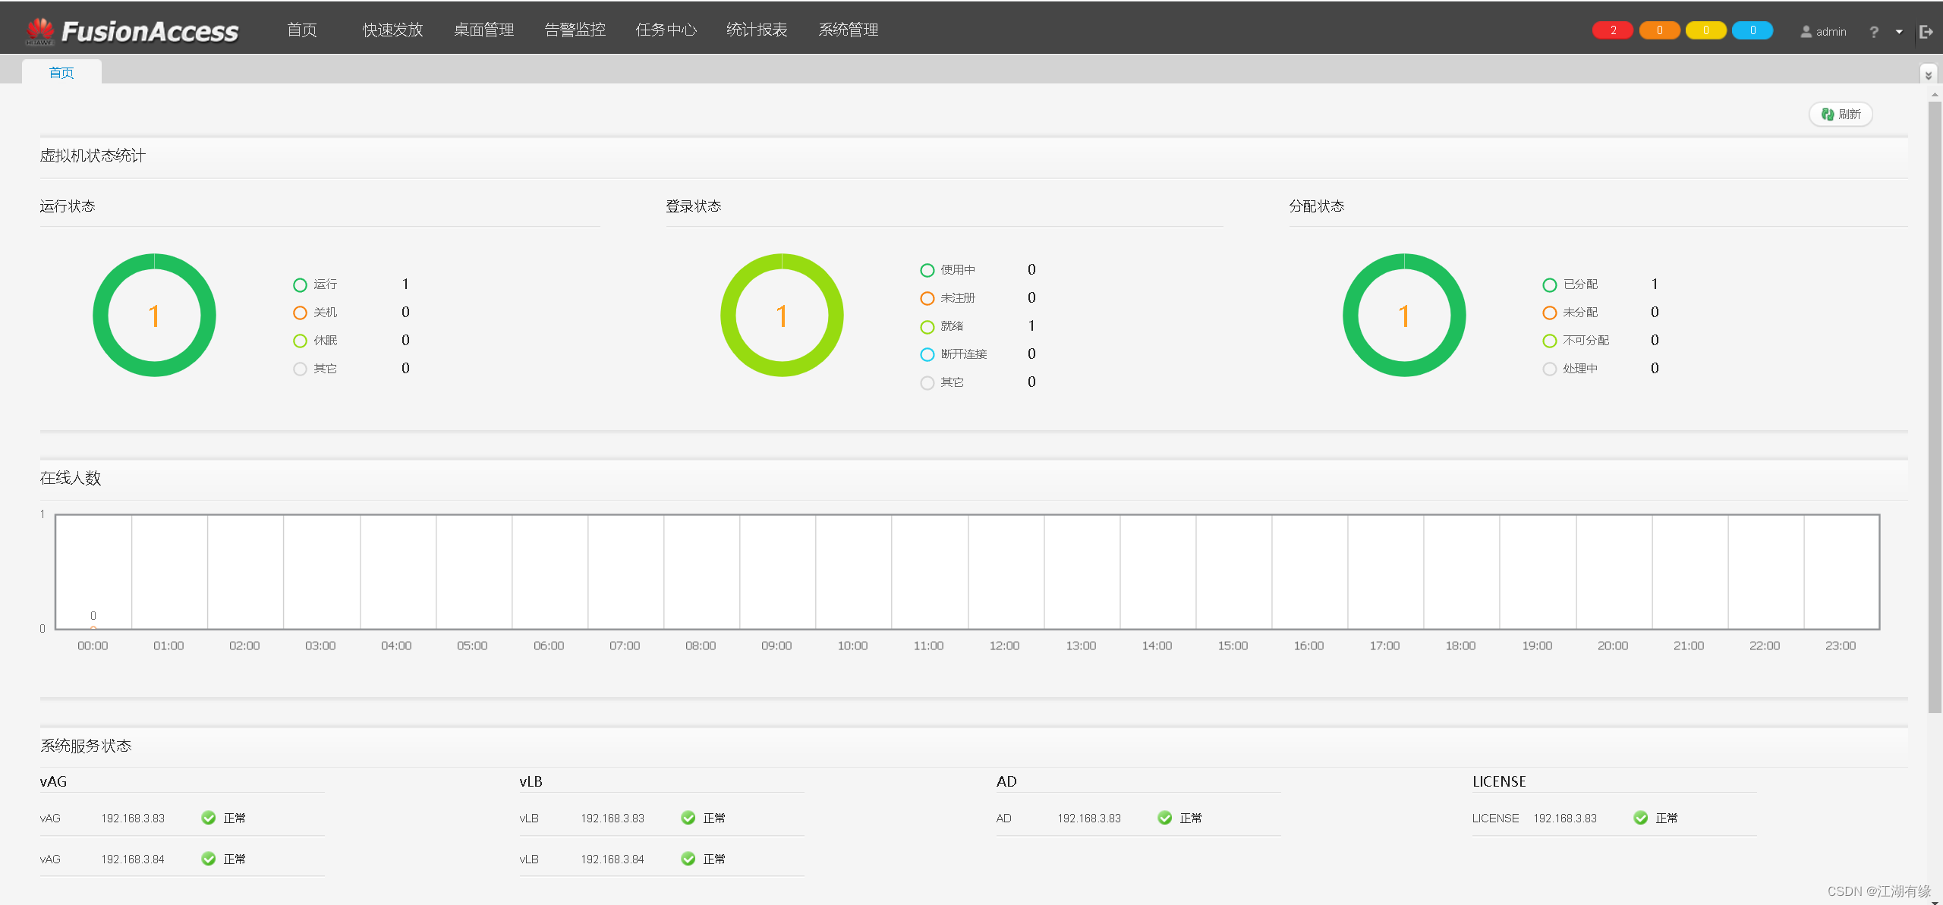
Task: Click the AD IP 192.168.3.83 text
Action: [x=1089, y=818]
